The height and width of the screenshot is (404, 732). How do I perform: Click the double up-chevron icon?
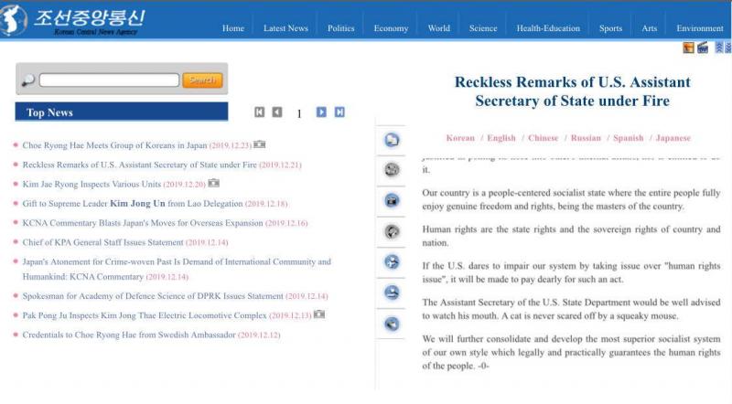[719, 48]
